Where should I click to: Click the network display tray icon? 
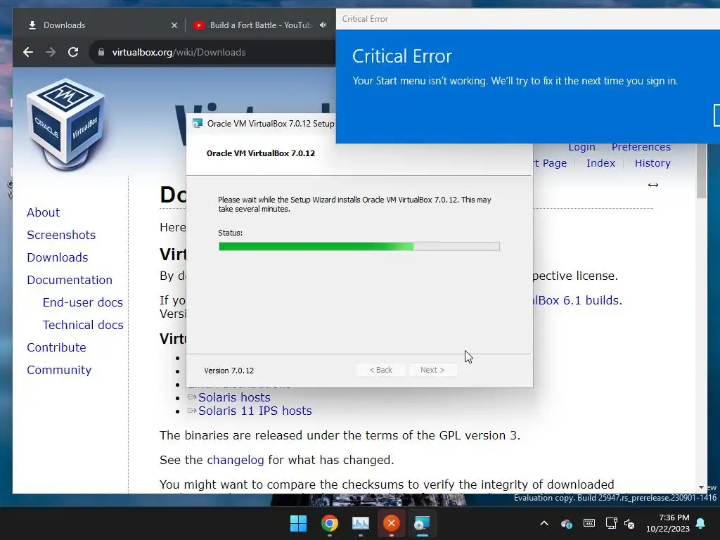click(x=611, y=523)
